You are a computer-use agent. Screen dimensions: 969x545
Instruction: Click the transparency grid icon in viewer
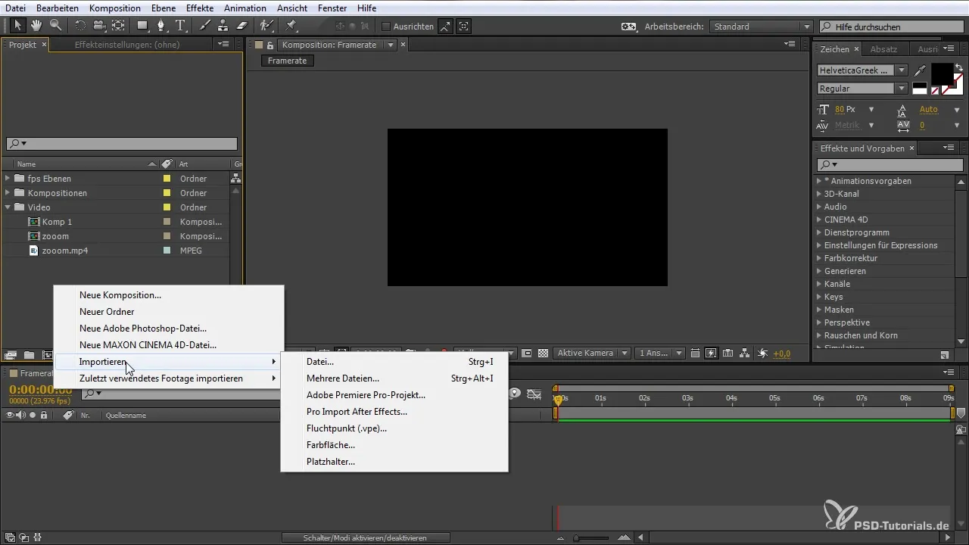[543, 353]
